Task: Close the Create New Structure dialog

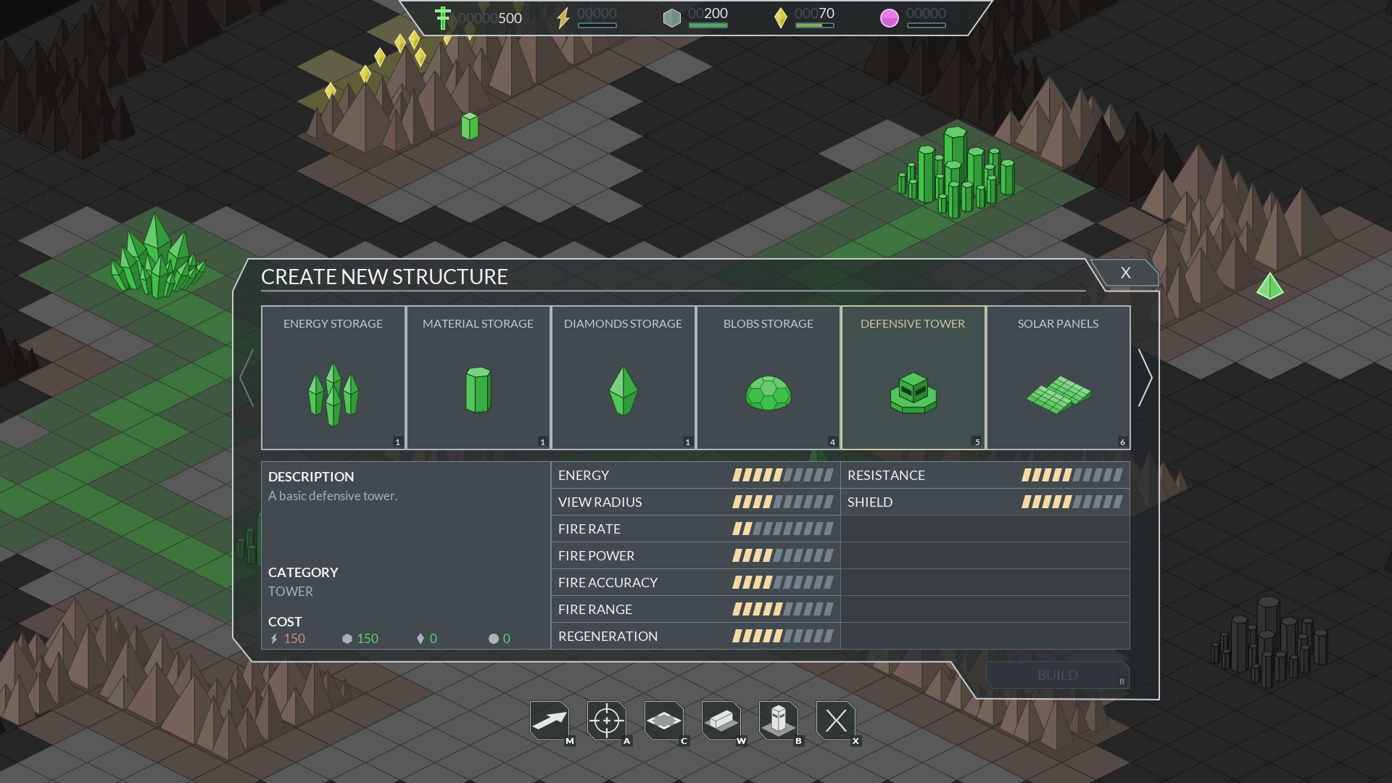Action: click(x=1125, y=273)
